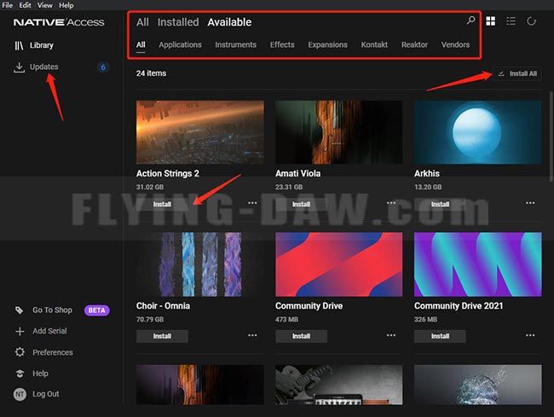The image size is (554, 417).
Task: Install Arkhis
Action: point(440,204)
